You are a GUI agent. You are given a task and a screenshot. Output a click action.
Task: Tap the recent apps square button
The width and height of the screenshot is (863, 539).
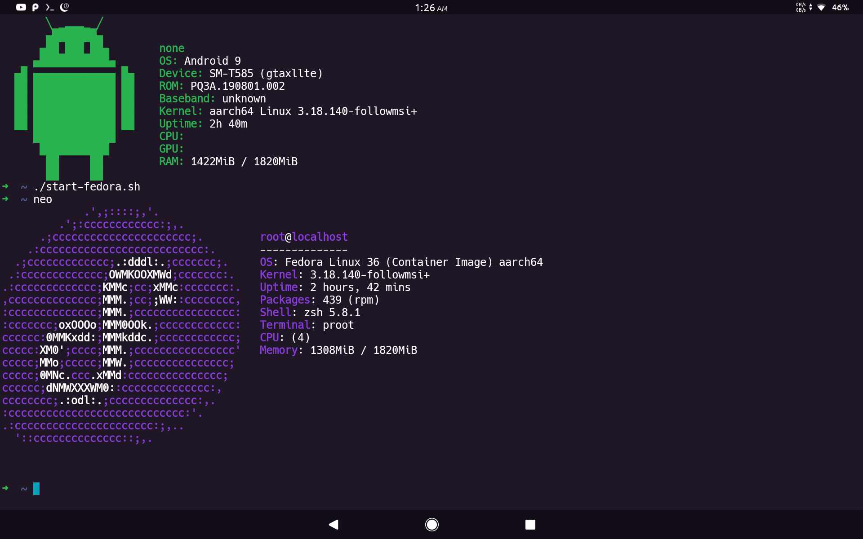click(x=530, y=524)
